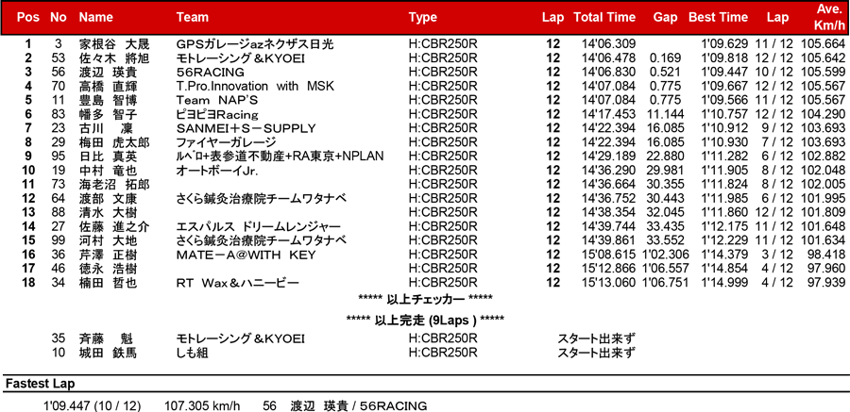Image resolution: width=850 pixels, height=412 pixels.
Task: Click total time 15'08.615
Action: point(606,255)
